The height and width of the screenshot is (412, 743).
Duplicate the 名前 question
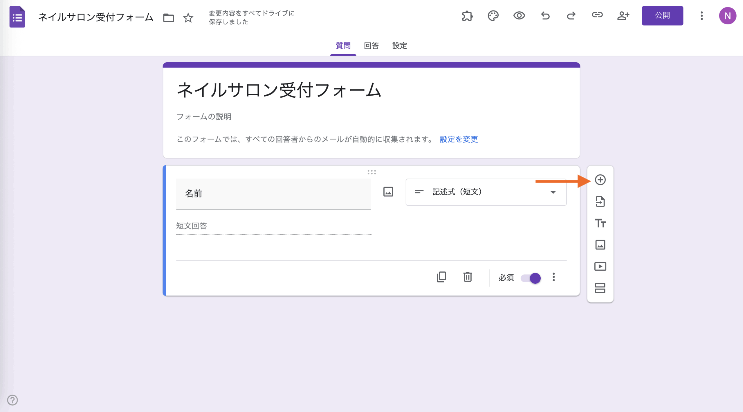[441, 277]
